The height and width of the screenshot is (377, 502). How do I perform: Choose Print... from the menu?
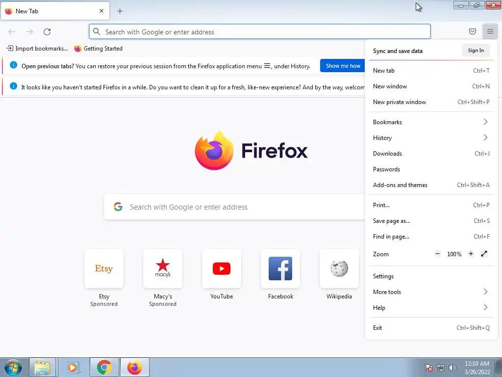point(431,205)
